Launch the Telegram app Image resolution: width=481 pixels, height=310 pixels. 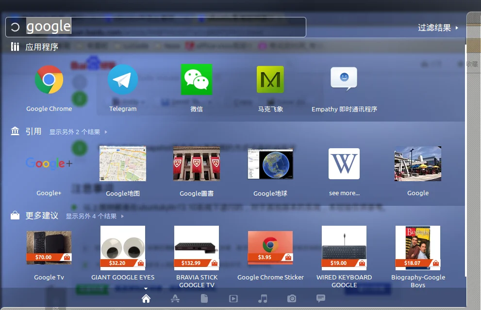(123, 79)
